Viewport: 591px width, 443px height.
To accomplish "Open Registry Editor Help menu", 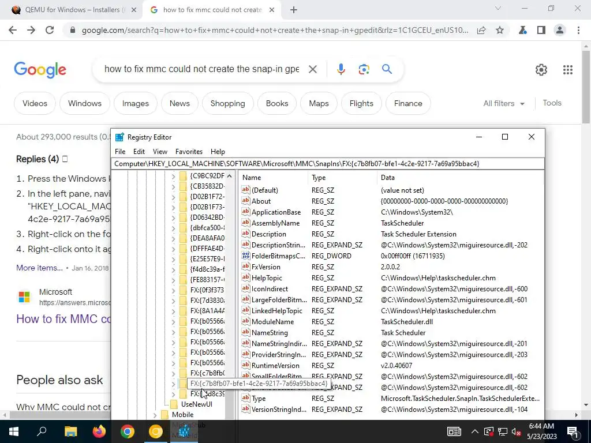I will point(218,152).
